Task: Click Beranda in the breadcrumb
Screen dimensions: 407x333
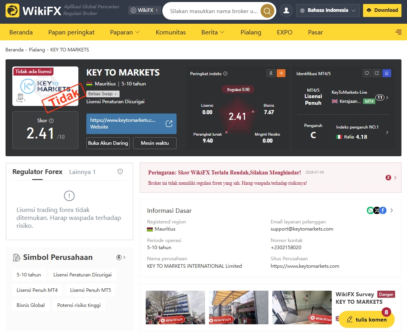Action: [14, 49]
